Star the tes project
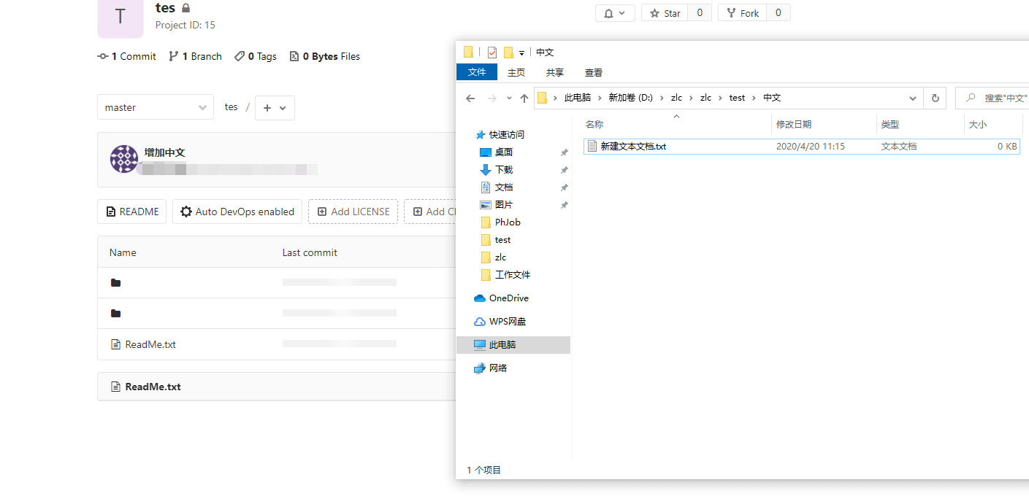Screen dimensions: 1029x496 (665, 13)
